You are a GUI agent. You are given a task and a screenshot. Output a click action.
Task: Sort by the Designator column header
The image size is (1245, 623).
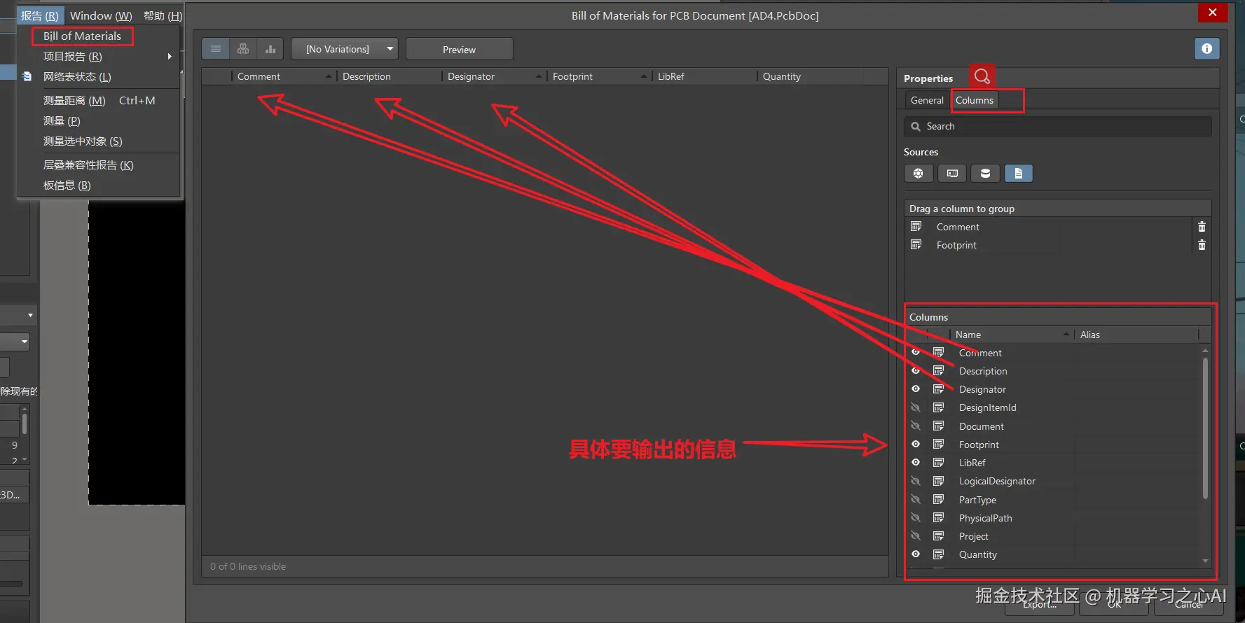point(494,76)
